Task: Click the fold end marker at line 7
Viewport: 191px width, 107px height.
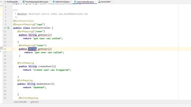Action: point(12,18)
